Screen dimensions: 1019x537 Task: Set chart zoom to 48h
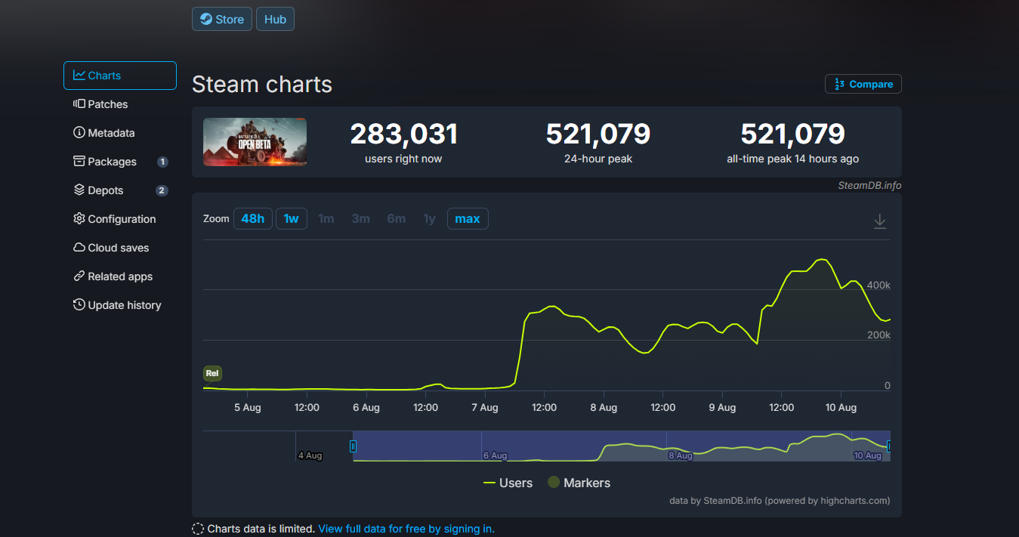coord(252,219)
